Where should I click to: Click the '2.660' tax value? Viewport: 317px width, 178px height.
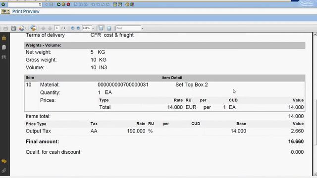pos(297,131)
